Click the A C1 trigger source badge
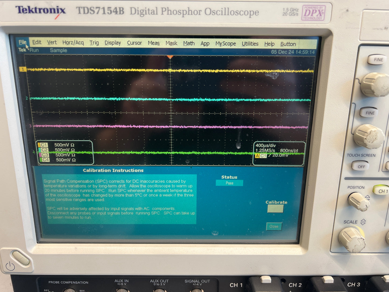Screen dimensions: 389x292 click(x=261, y=156)
